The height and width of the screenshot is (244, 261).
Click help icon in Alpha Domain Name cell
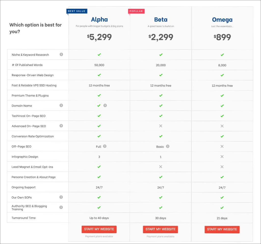[105, 105]
